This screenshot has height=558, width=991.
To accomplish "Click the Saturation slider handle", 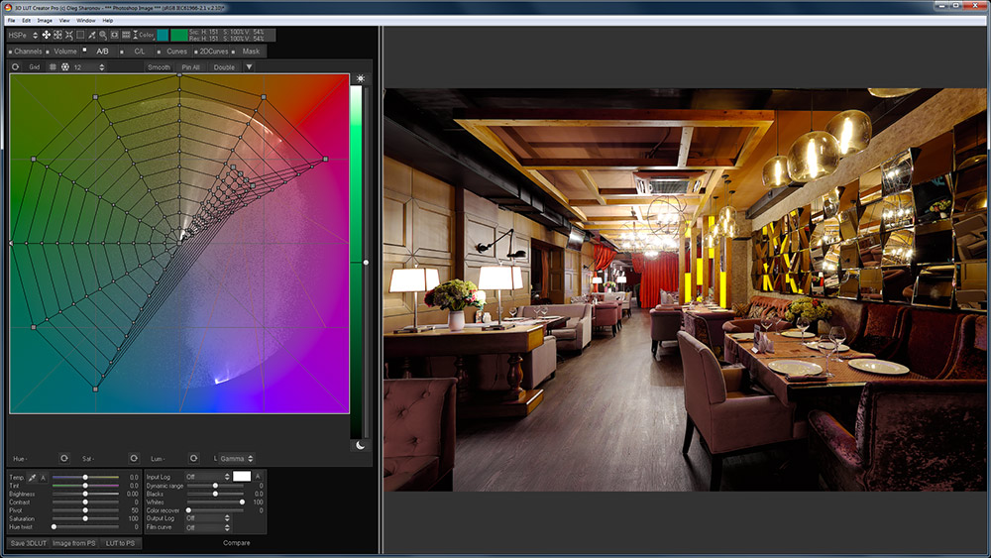I will [x=85, y=518].
